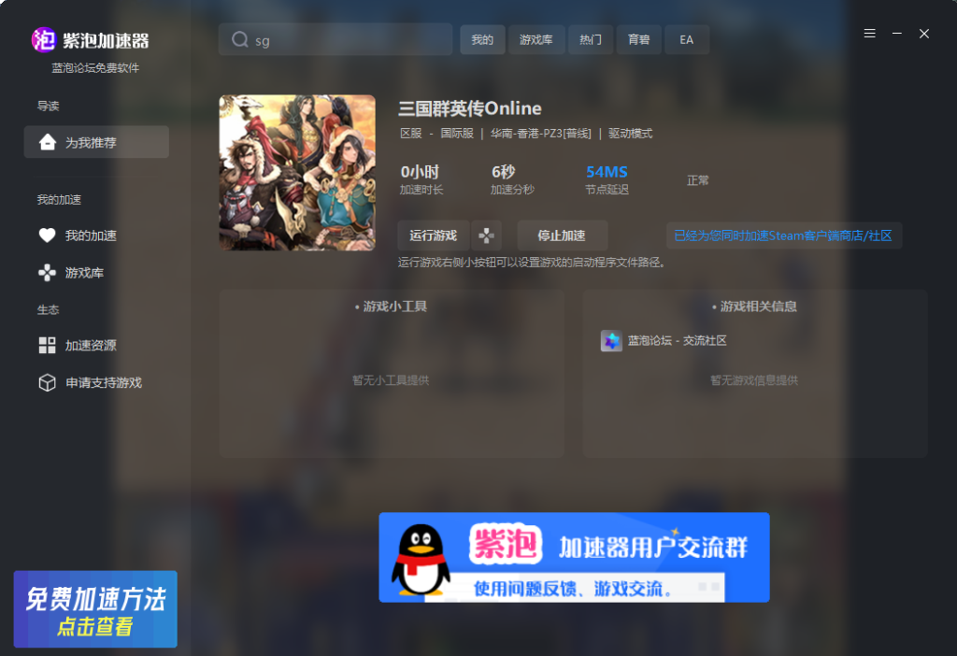
Task: Switch to the 我的 tab
Action: point(482,39)
